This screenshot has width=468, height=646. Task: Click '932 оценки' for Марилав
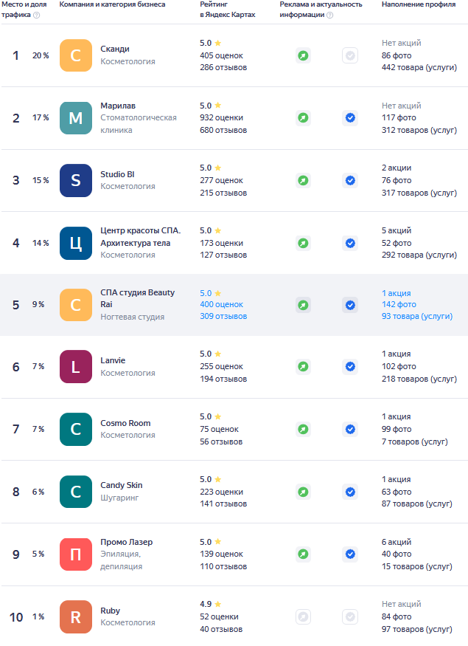(221, 118)
